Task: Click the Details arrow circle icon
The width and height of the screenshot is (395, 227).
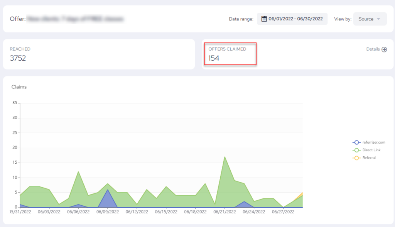Action: coord(384,49)
